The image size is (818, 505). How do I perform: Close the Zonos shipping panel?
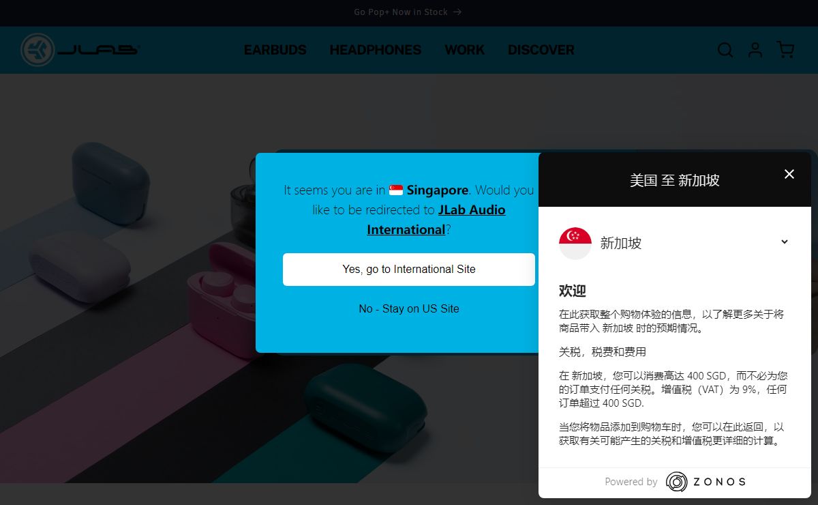[x=789, y=174]
